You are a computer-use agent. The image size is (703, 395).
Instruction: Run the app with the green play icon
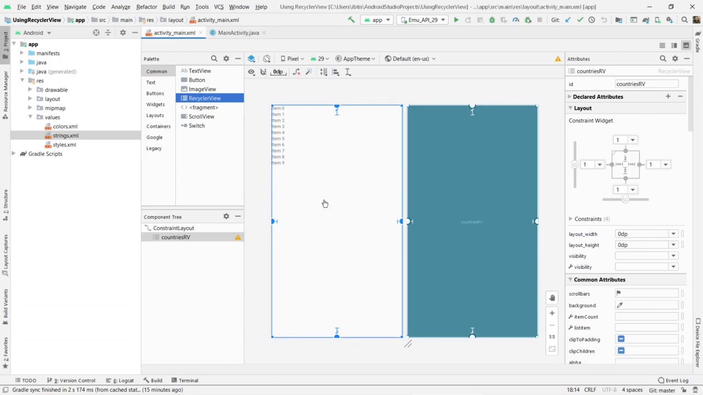pyautogui.click(x=456, y=20)
